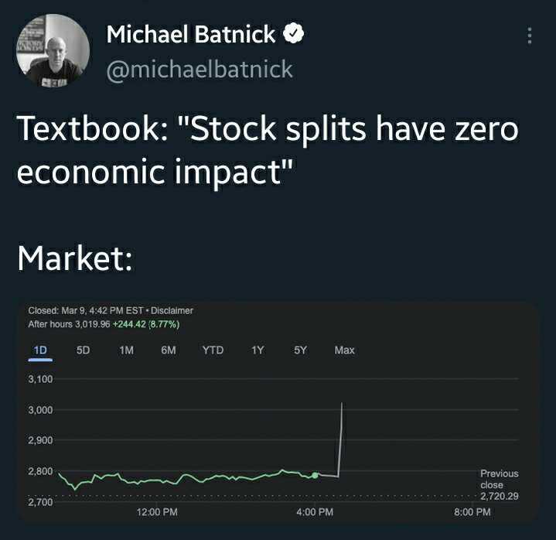Show the 5Y chart range

pos(301,350)
